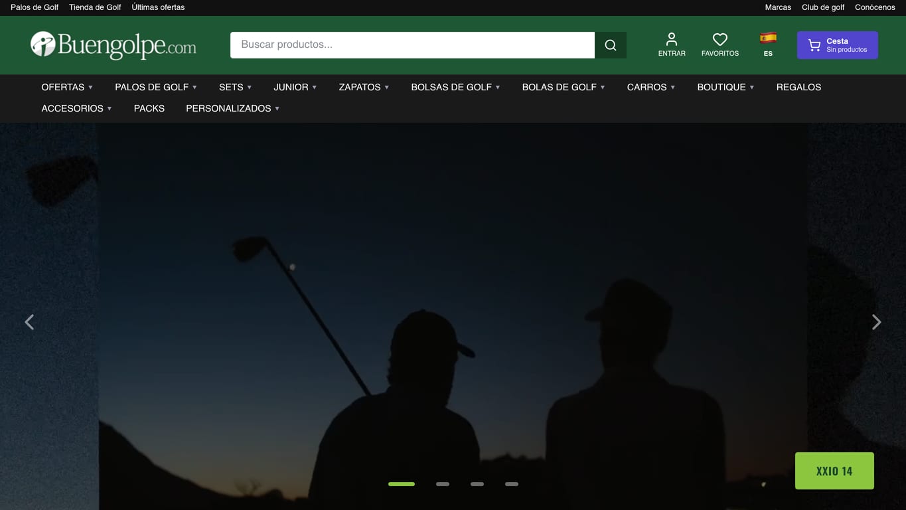Open the Regalos menu item

798,87
